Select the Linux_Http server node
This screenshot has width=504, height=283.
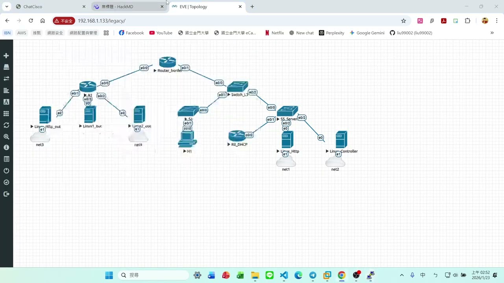pyautogui.click(x=287, y=140)
